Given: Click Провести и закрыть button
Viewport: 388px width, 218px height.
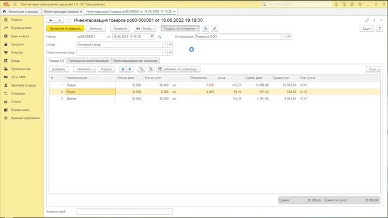Looking at the screenshot, I should tap(65, 28).
